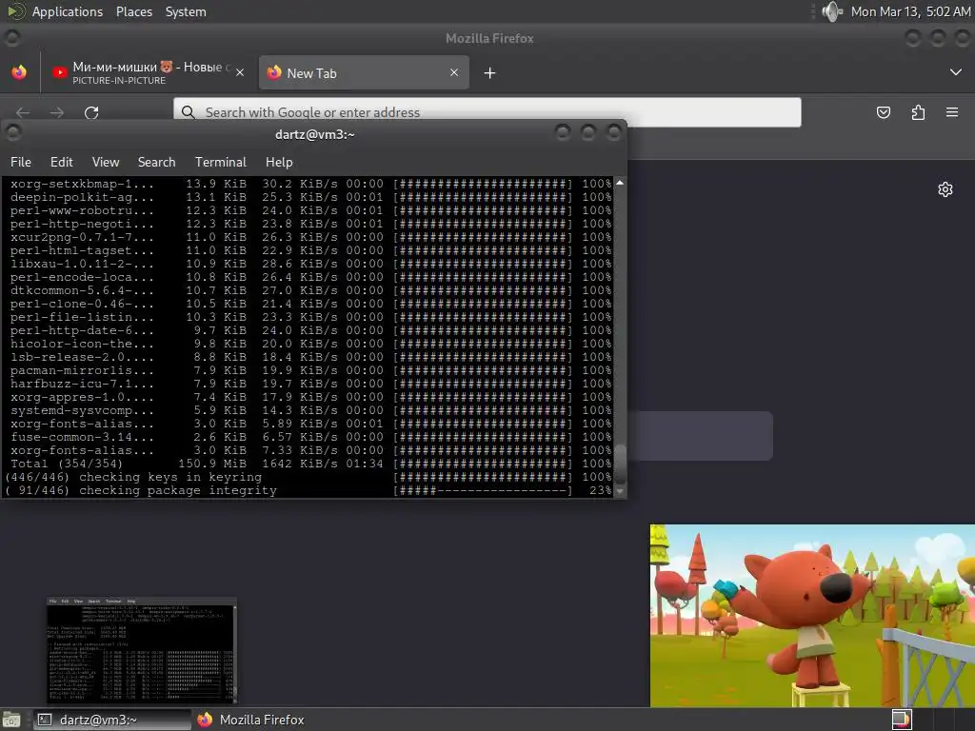
Task: Click the xorg-setxkbmap-1... line
Action: pos(311,184)
